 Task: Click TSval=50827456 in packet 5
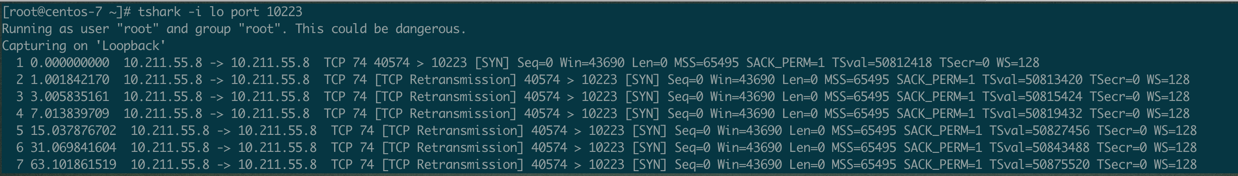(1039, 130)
